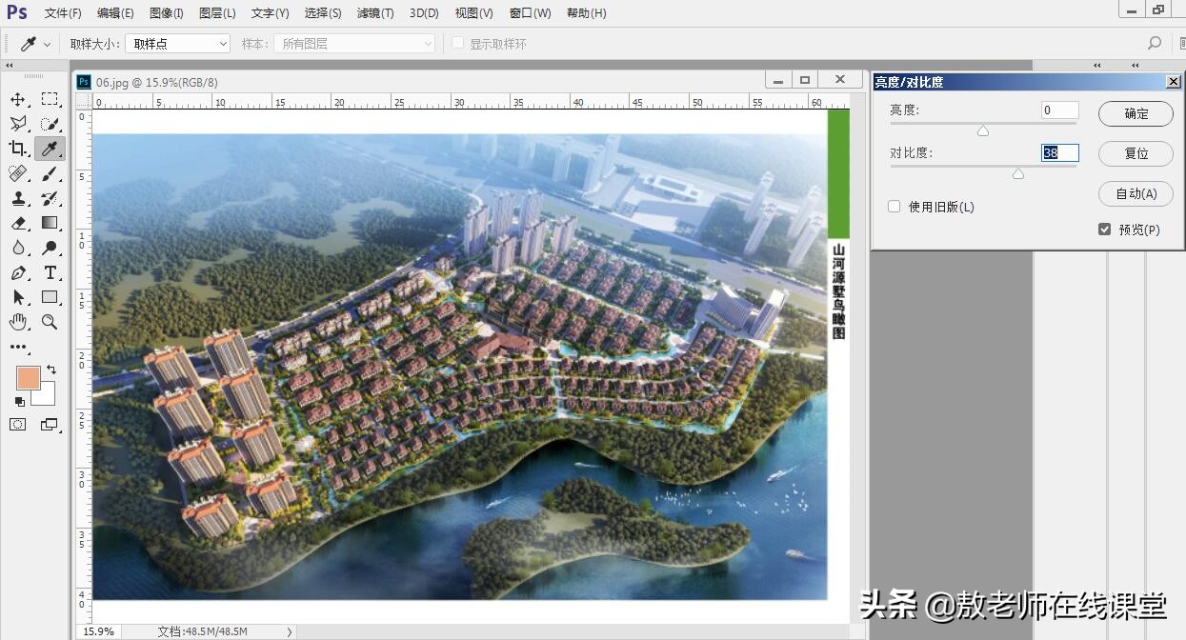Activate the Hand tool
The width and height of the screenshot is (1186, 640).
click(x=18, y=322)
